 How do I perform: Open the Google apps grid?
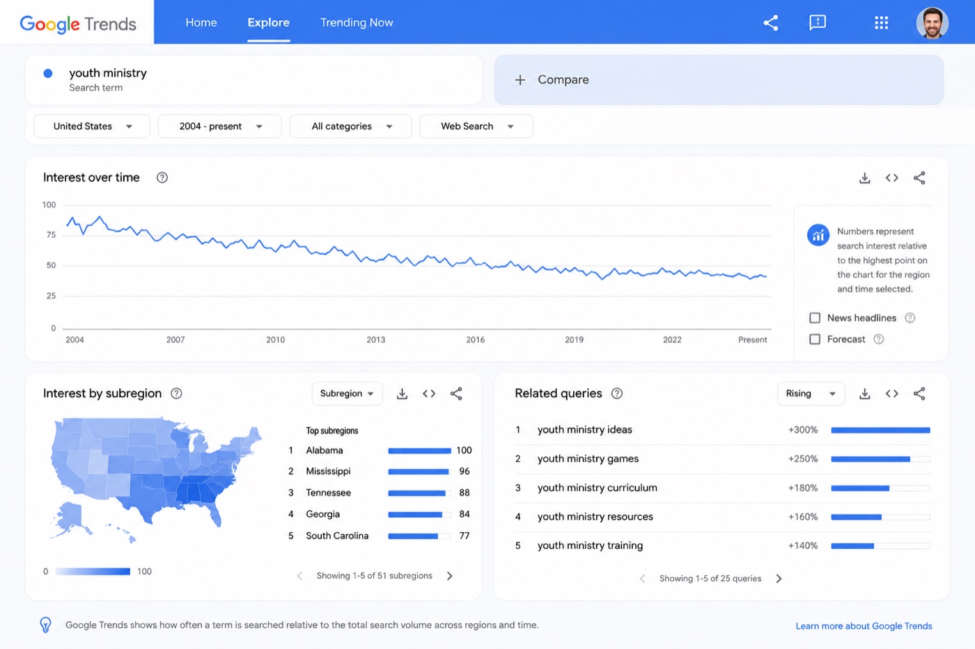(881, 22)
